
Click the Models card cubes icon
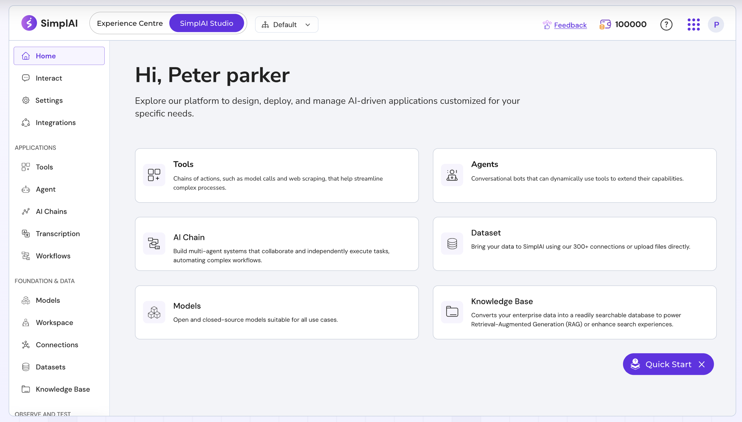154,312
